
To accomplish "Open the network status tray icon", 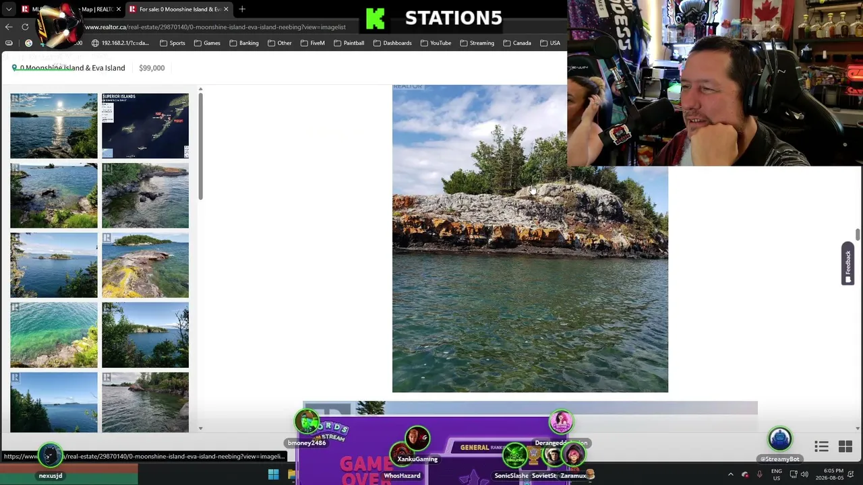I will [794, 475].
